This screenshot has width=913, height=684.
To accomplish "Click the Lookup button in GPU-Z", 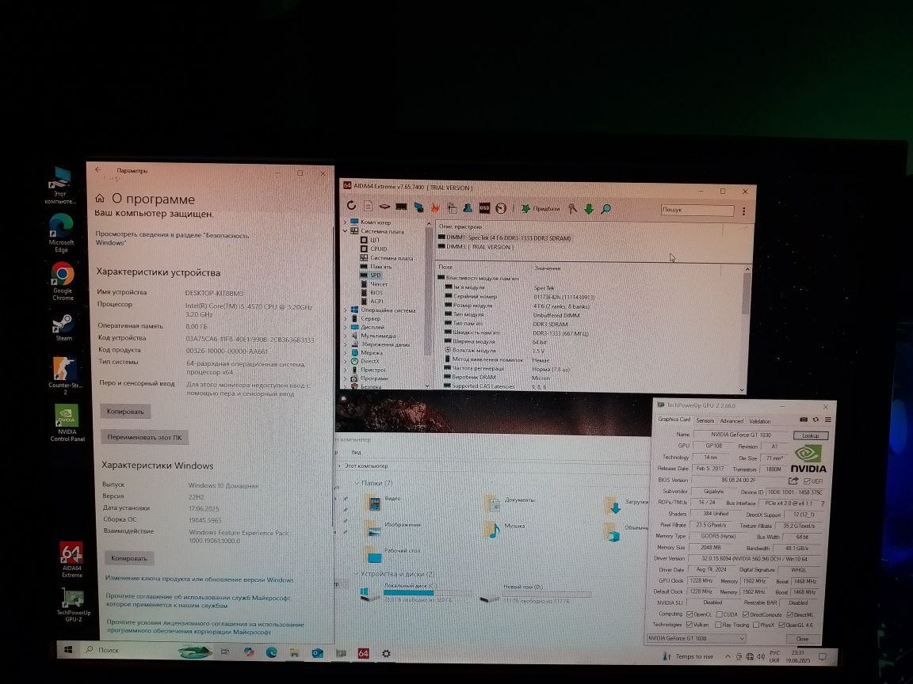I will click(x=811, y=435).
